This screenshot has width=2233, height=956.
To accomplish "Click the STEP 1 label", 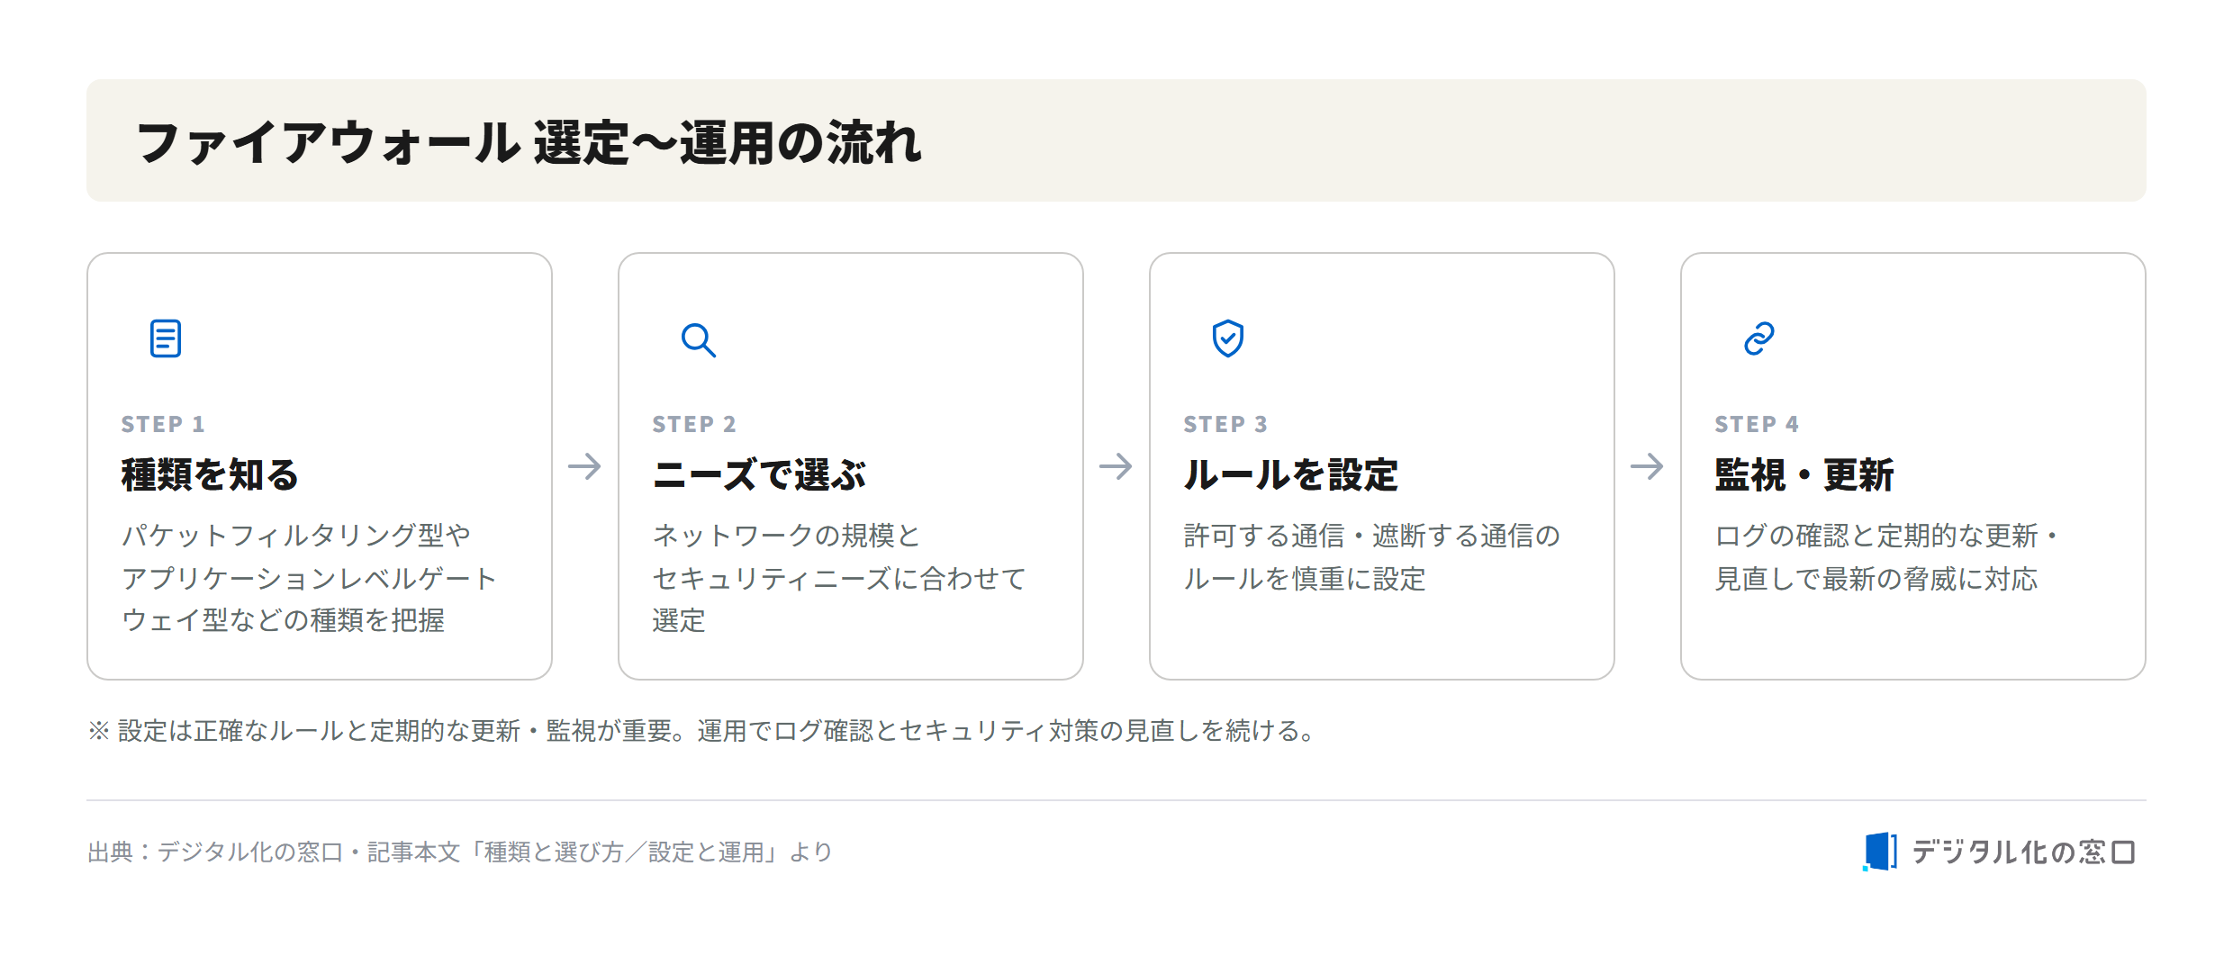I will coord(163,424).
